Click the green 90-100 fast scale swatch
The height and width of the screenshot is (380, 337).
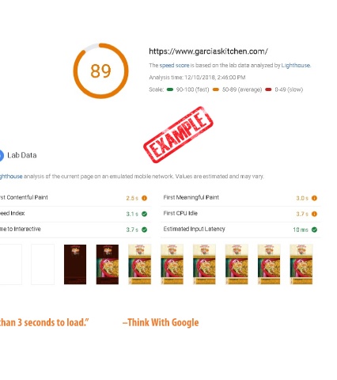(x=170, y=89)
